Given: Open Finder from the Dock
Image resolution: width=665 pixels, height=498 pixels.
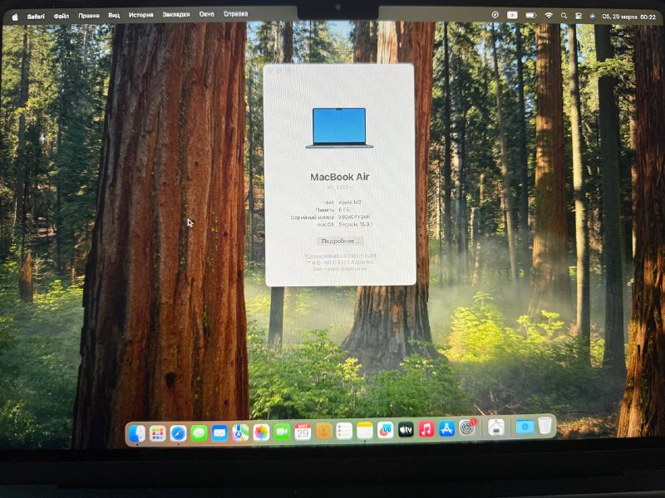Looking at the screenshot, I should click(x=137, y=433).
